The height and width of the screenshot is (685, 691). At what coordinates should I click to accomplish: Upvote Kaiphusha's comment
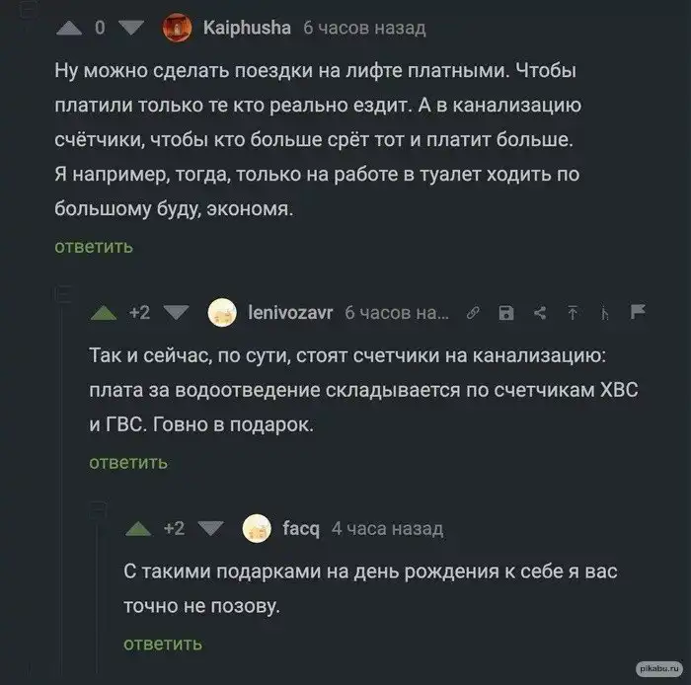coord(69,28)
